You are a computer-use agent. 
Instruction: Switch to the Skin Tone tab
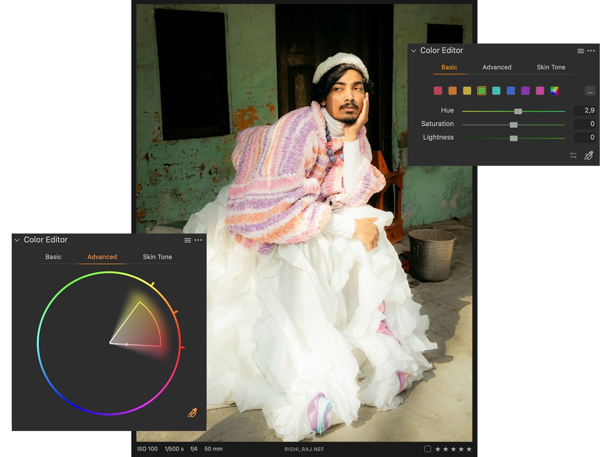[551, 67]
